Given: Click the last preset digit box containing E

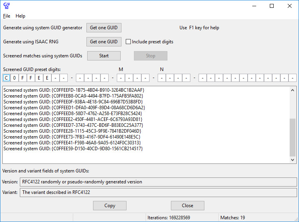Looking at the screenshot, I should coord(47,78).
